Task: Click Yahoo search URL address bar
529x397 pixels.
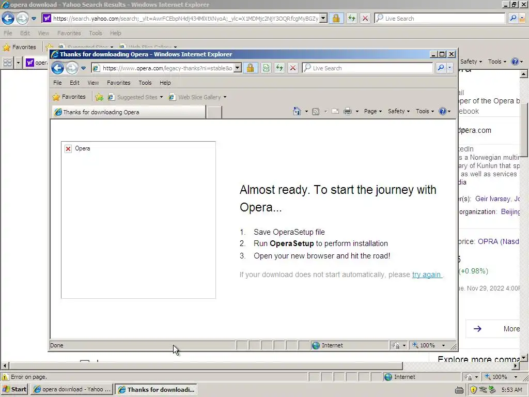Action: [x=185, y=19]
